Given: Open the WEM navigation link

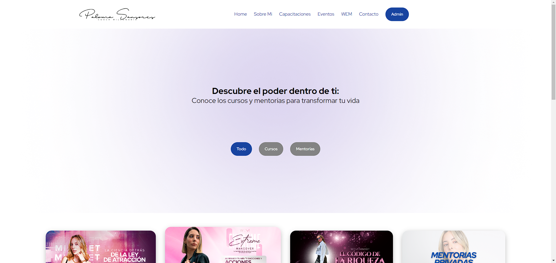Looking at the screenshot, I should click(347, 14).
